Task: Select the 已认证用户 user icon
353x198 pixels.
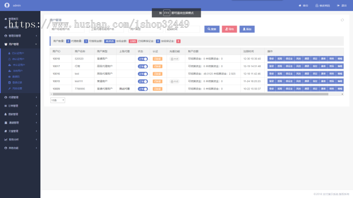Action: (x=9, y=53)
